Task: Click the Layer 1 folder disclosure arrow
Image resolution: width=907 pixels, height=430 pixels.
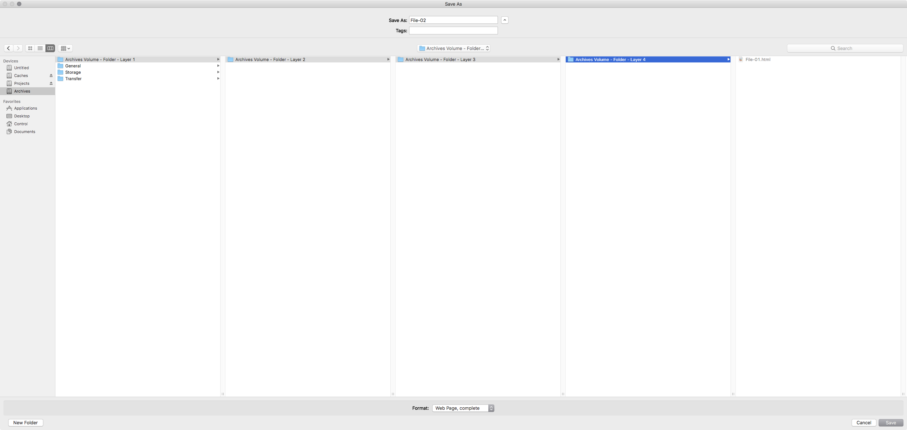Action: coord(218,60)
